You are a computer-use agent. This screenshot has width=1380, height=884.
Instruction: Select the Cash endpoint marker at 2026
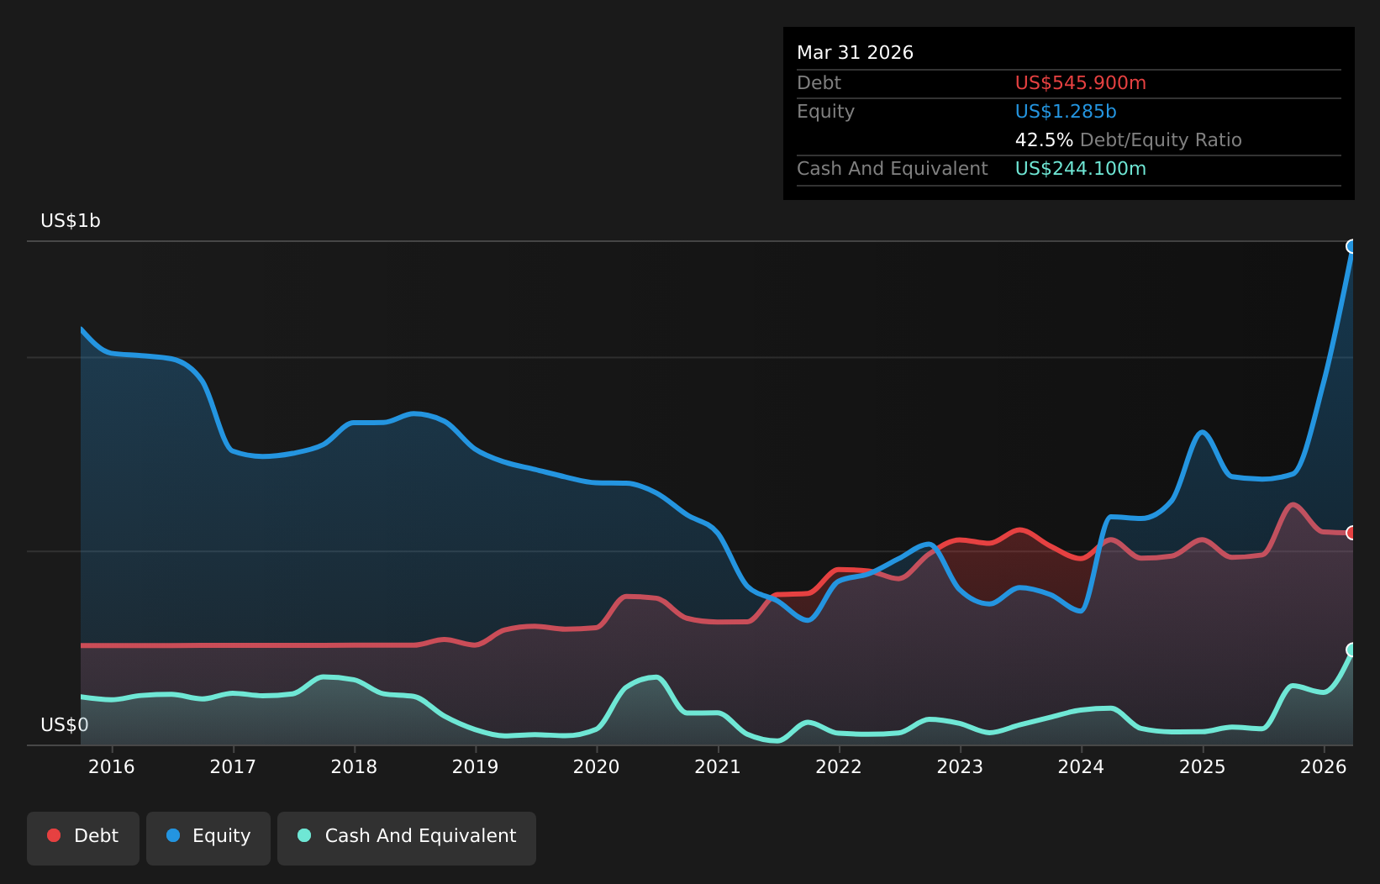point(1351,650)
